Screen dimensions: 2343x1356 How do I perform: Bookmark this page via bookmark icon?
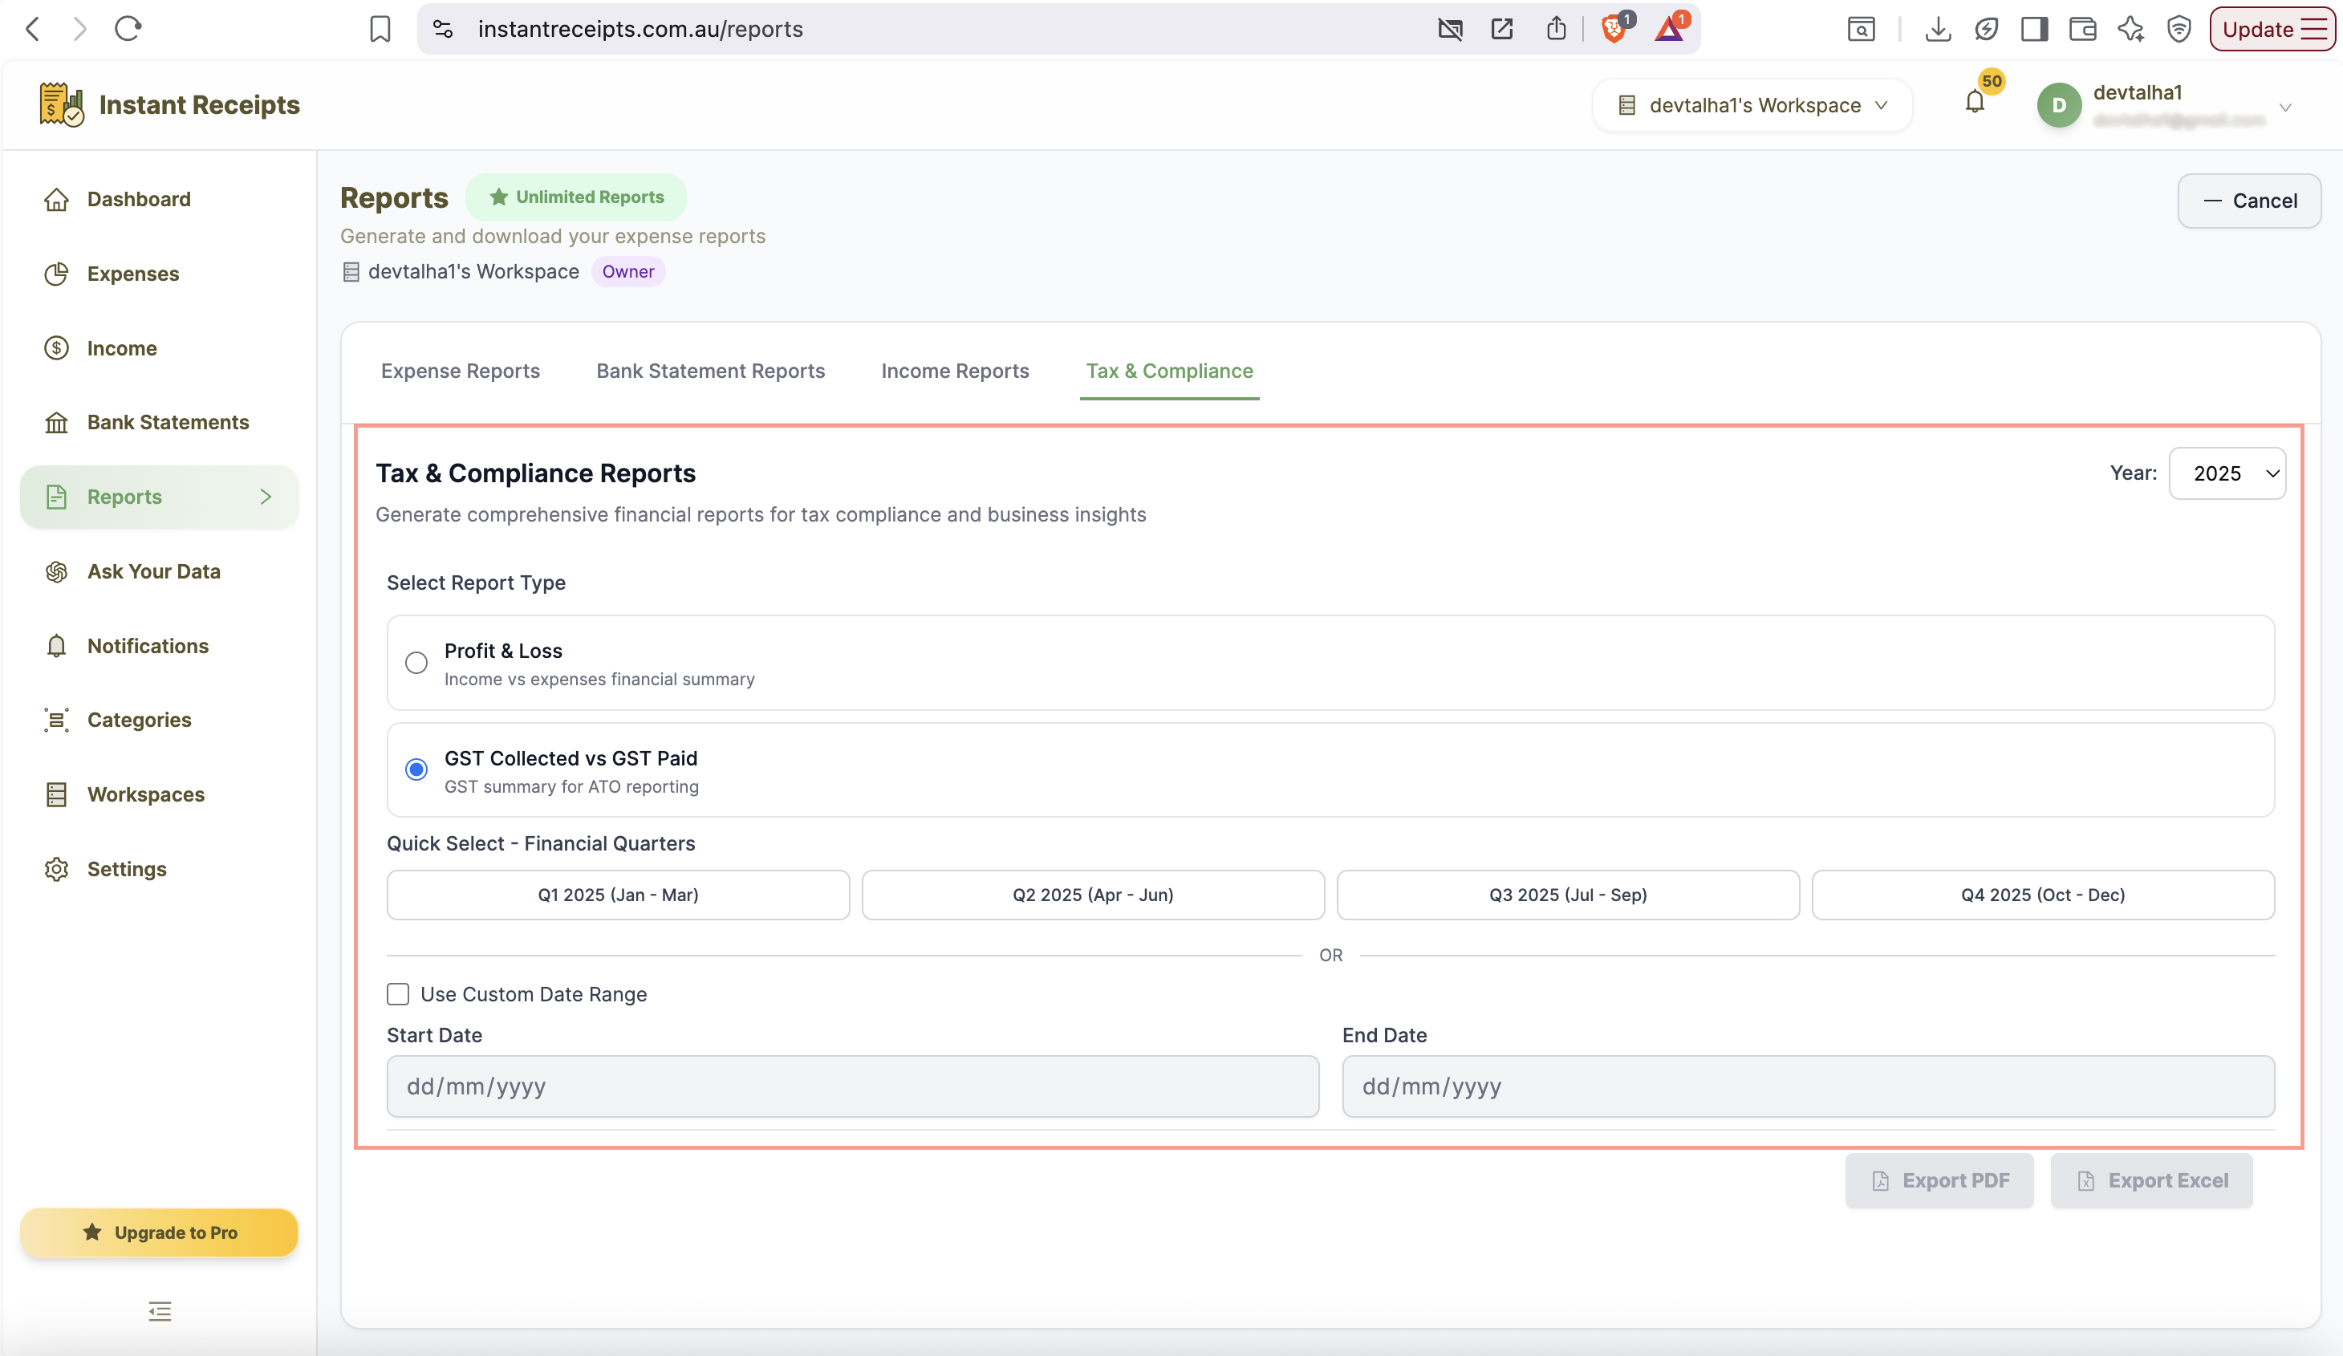[x=380, y=29]
